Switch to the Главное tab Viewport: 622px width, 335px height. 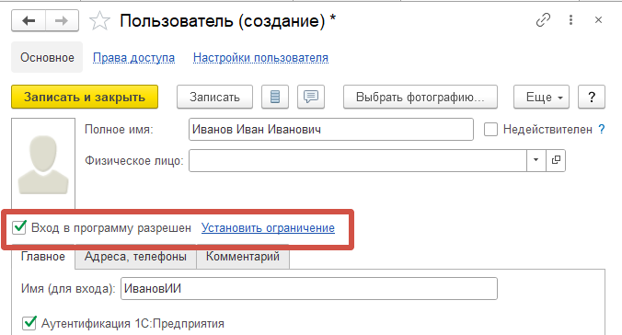pos(43,257)
